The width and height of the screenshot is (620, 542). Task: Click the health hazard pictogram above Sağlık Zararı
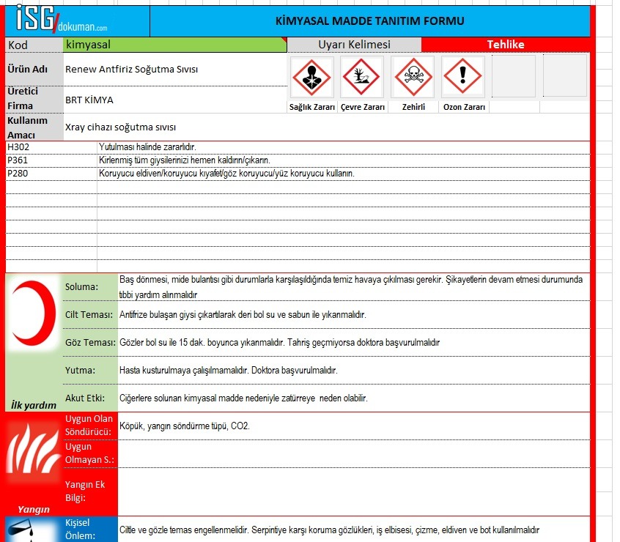coord(312,77)
